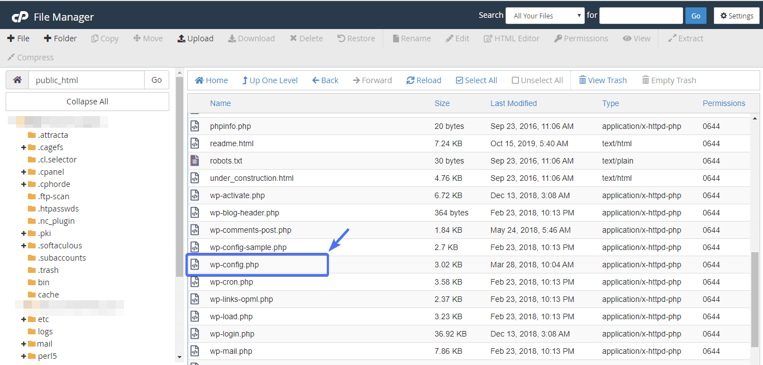The height and width of the screenshot is (365, 763).
Task: Expand the .softaculous folder node
Action: point(23,246)
